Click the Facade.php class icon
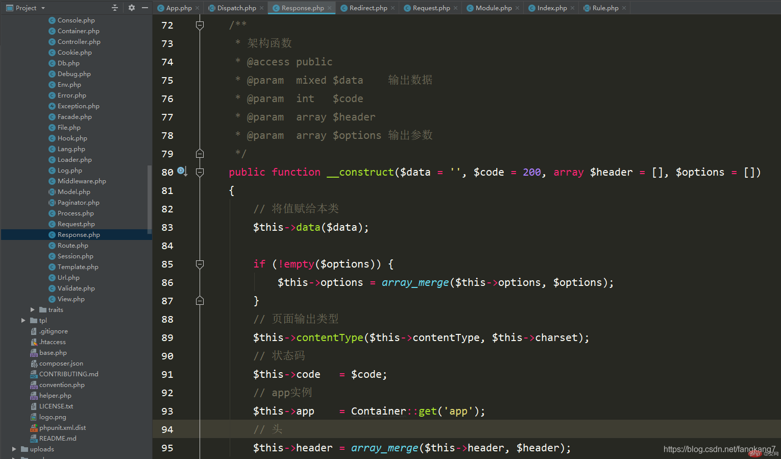The width and height of the screenshot is (781, 459). [52, 117]
